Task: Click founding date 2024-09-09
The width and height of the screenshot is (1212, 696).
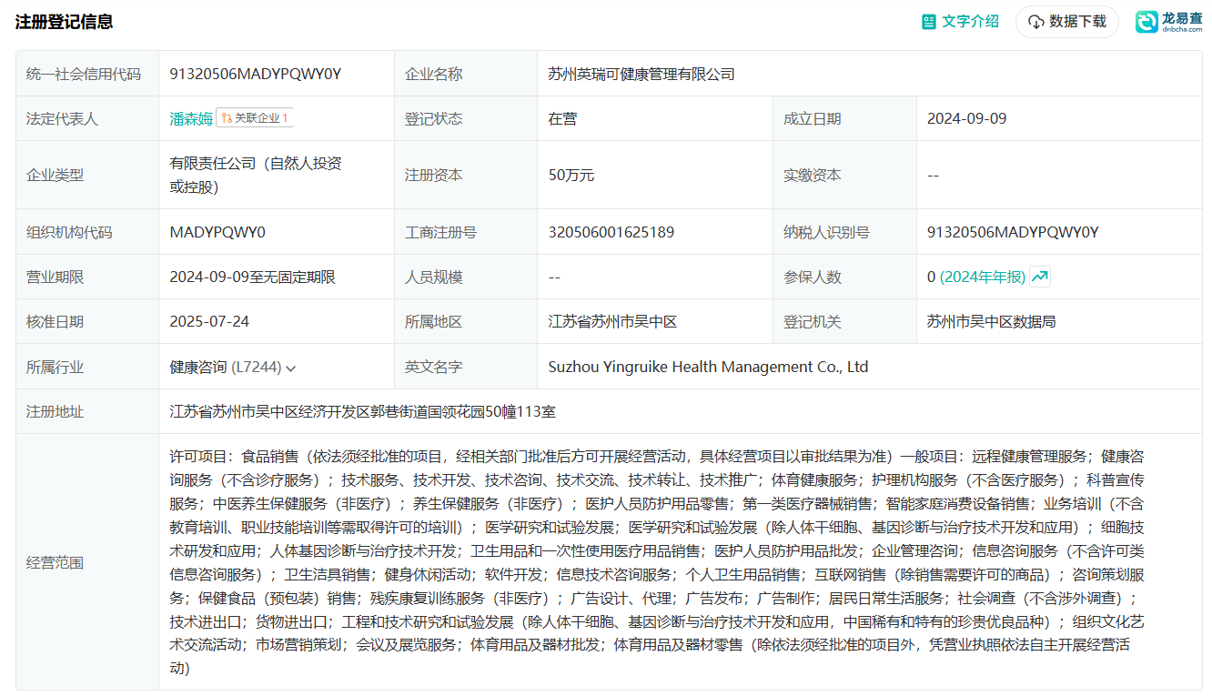Action: click(x=966, y=118)
